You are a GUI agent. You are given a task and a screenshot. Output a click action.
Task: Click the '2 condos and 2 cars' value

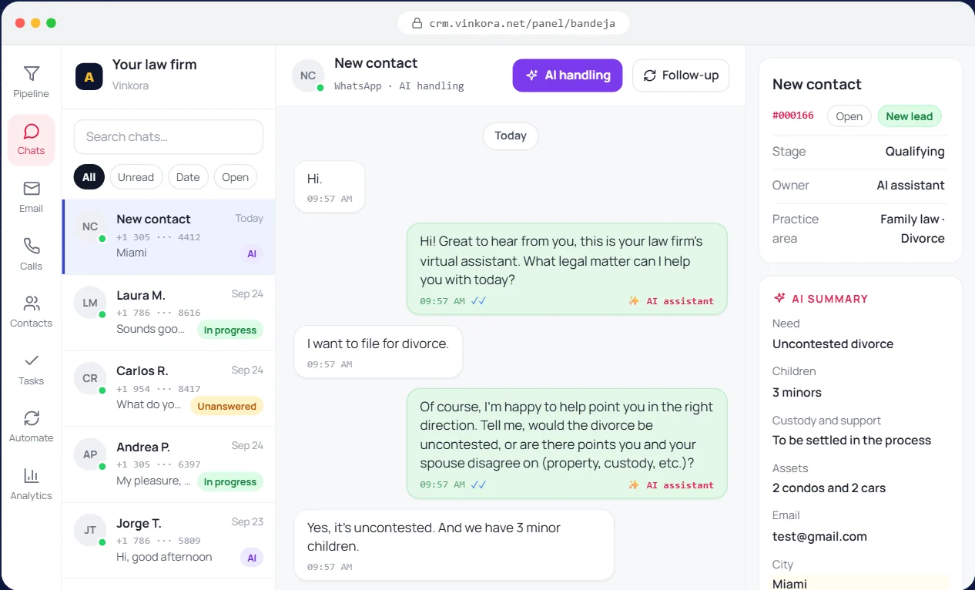point(829,488)
